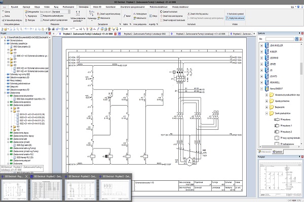The image size is (304, 202).
Task: Switch to Symbole tab at panel bottom
Action: 278,152
